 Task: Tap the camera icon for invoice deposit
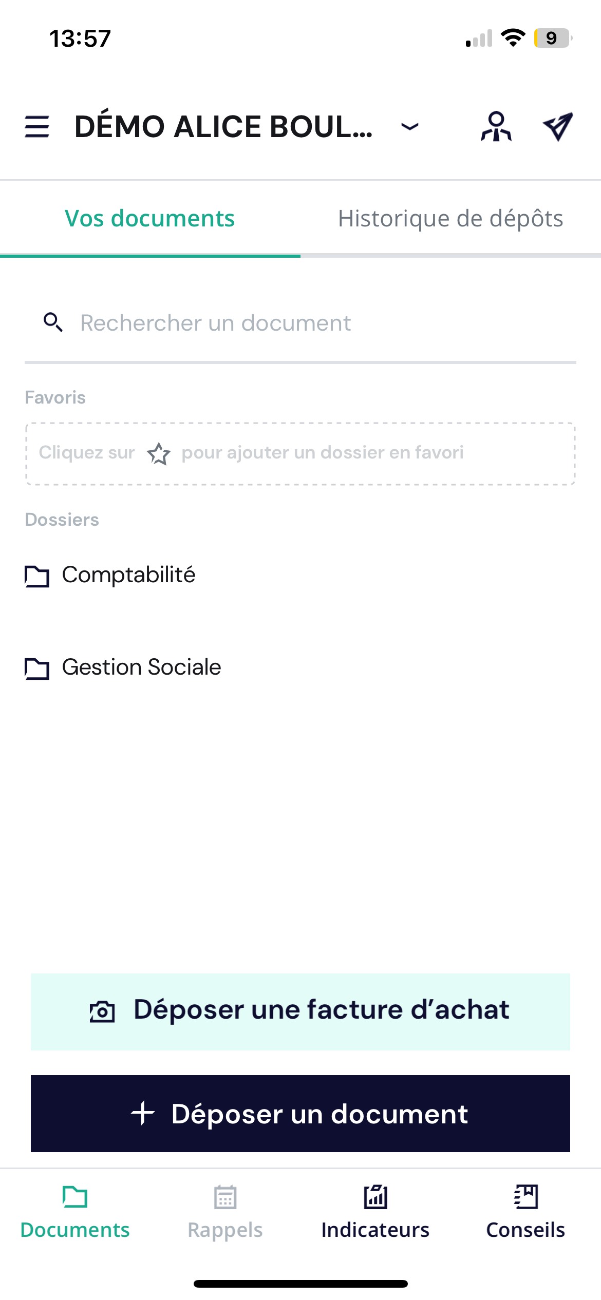pyautogui.click(x=102, y=1011)
